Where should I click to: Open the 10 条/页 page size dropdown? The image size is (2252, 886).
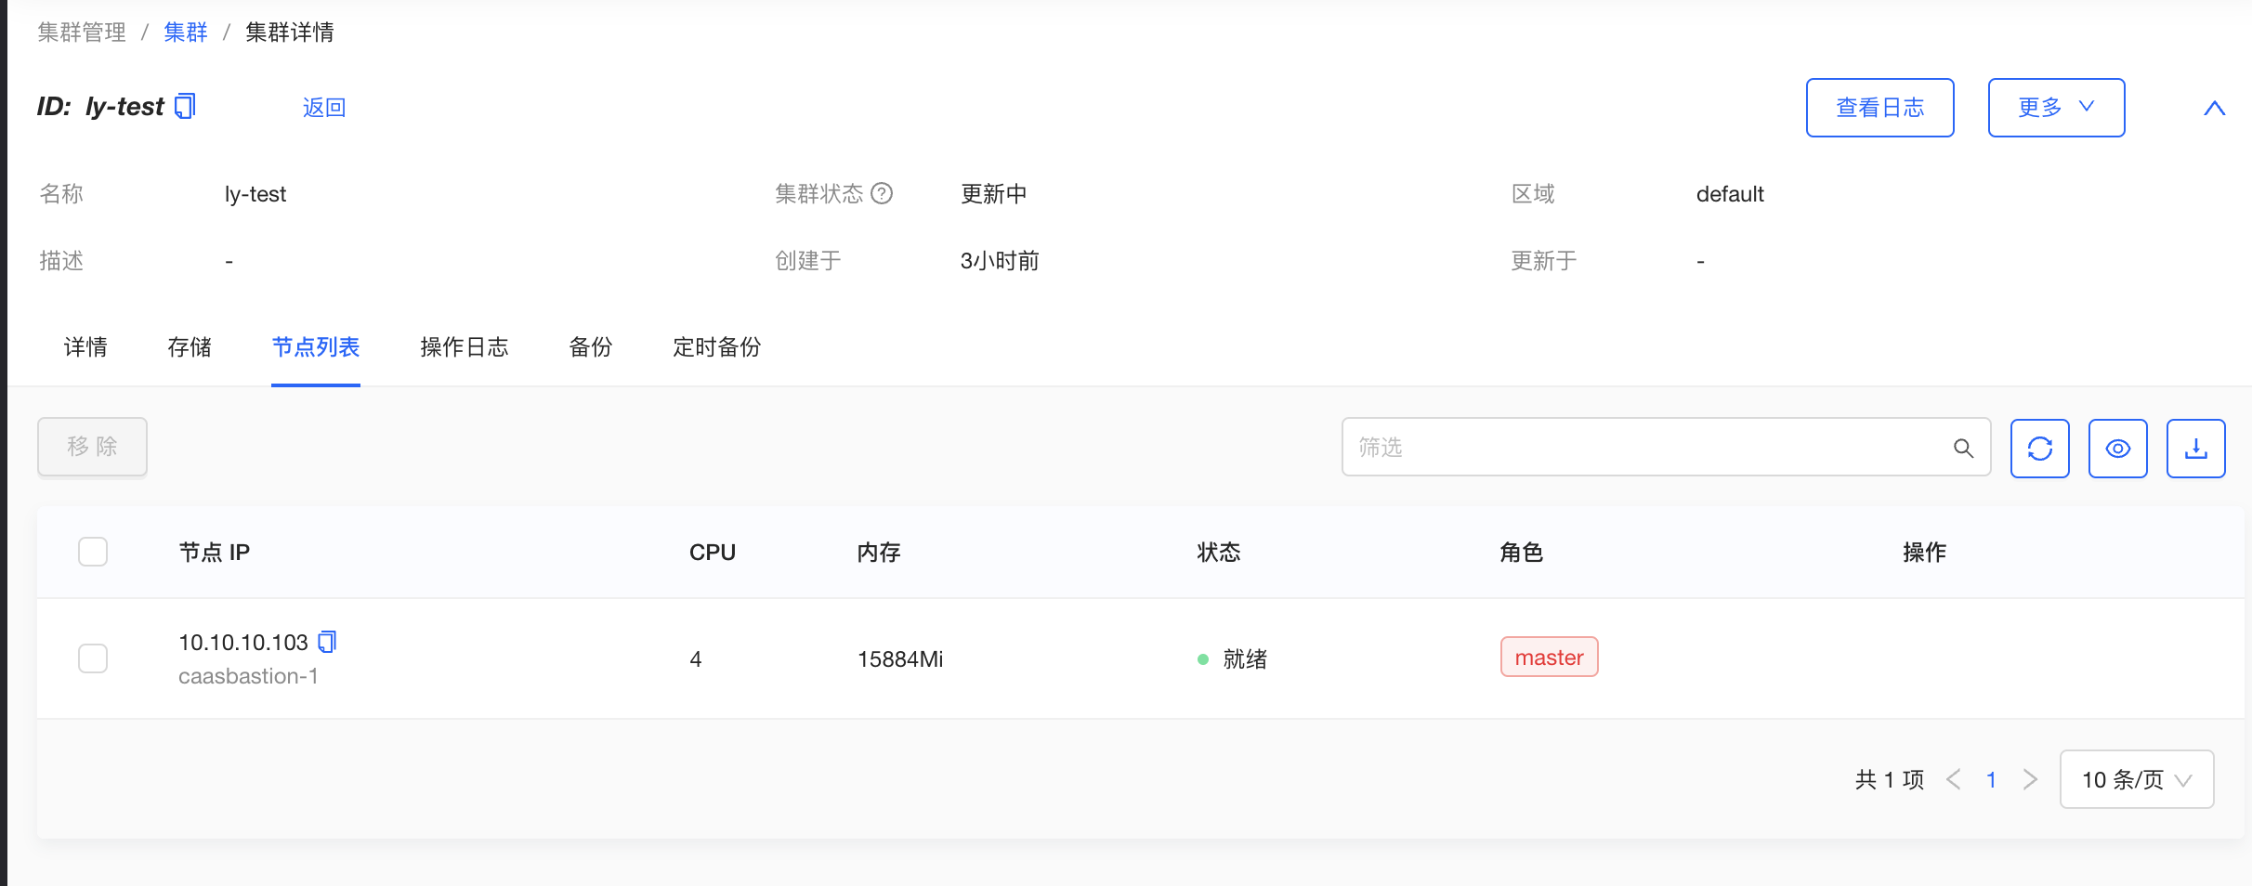2136,779
